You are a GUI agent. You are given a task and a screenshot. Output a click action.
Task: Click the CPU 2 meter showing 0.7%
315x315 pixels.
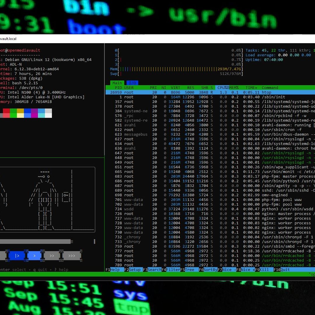click(179, 60)
